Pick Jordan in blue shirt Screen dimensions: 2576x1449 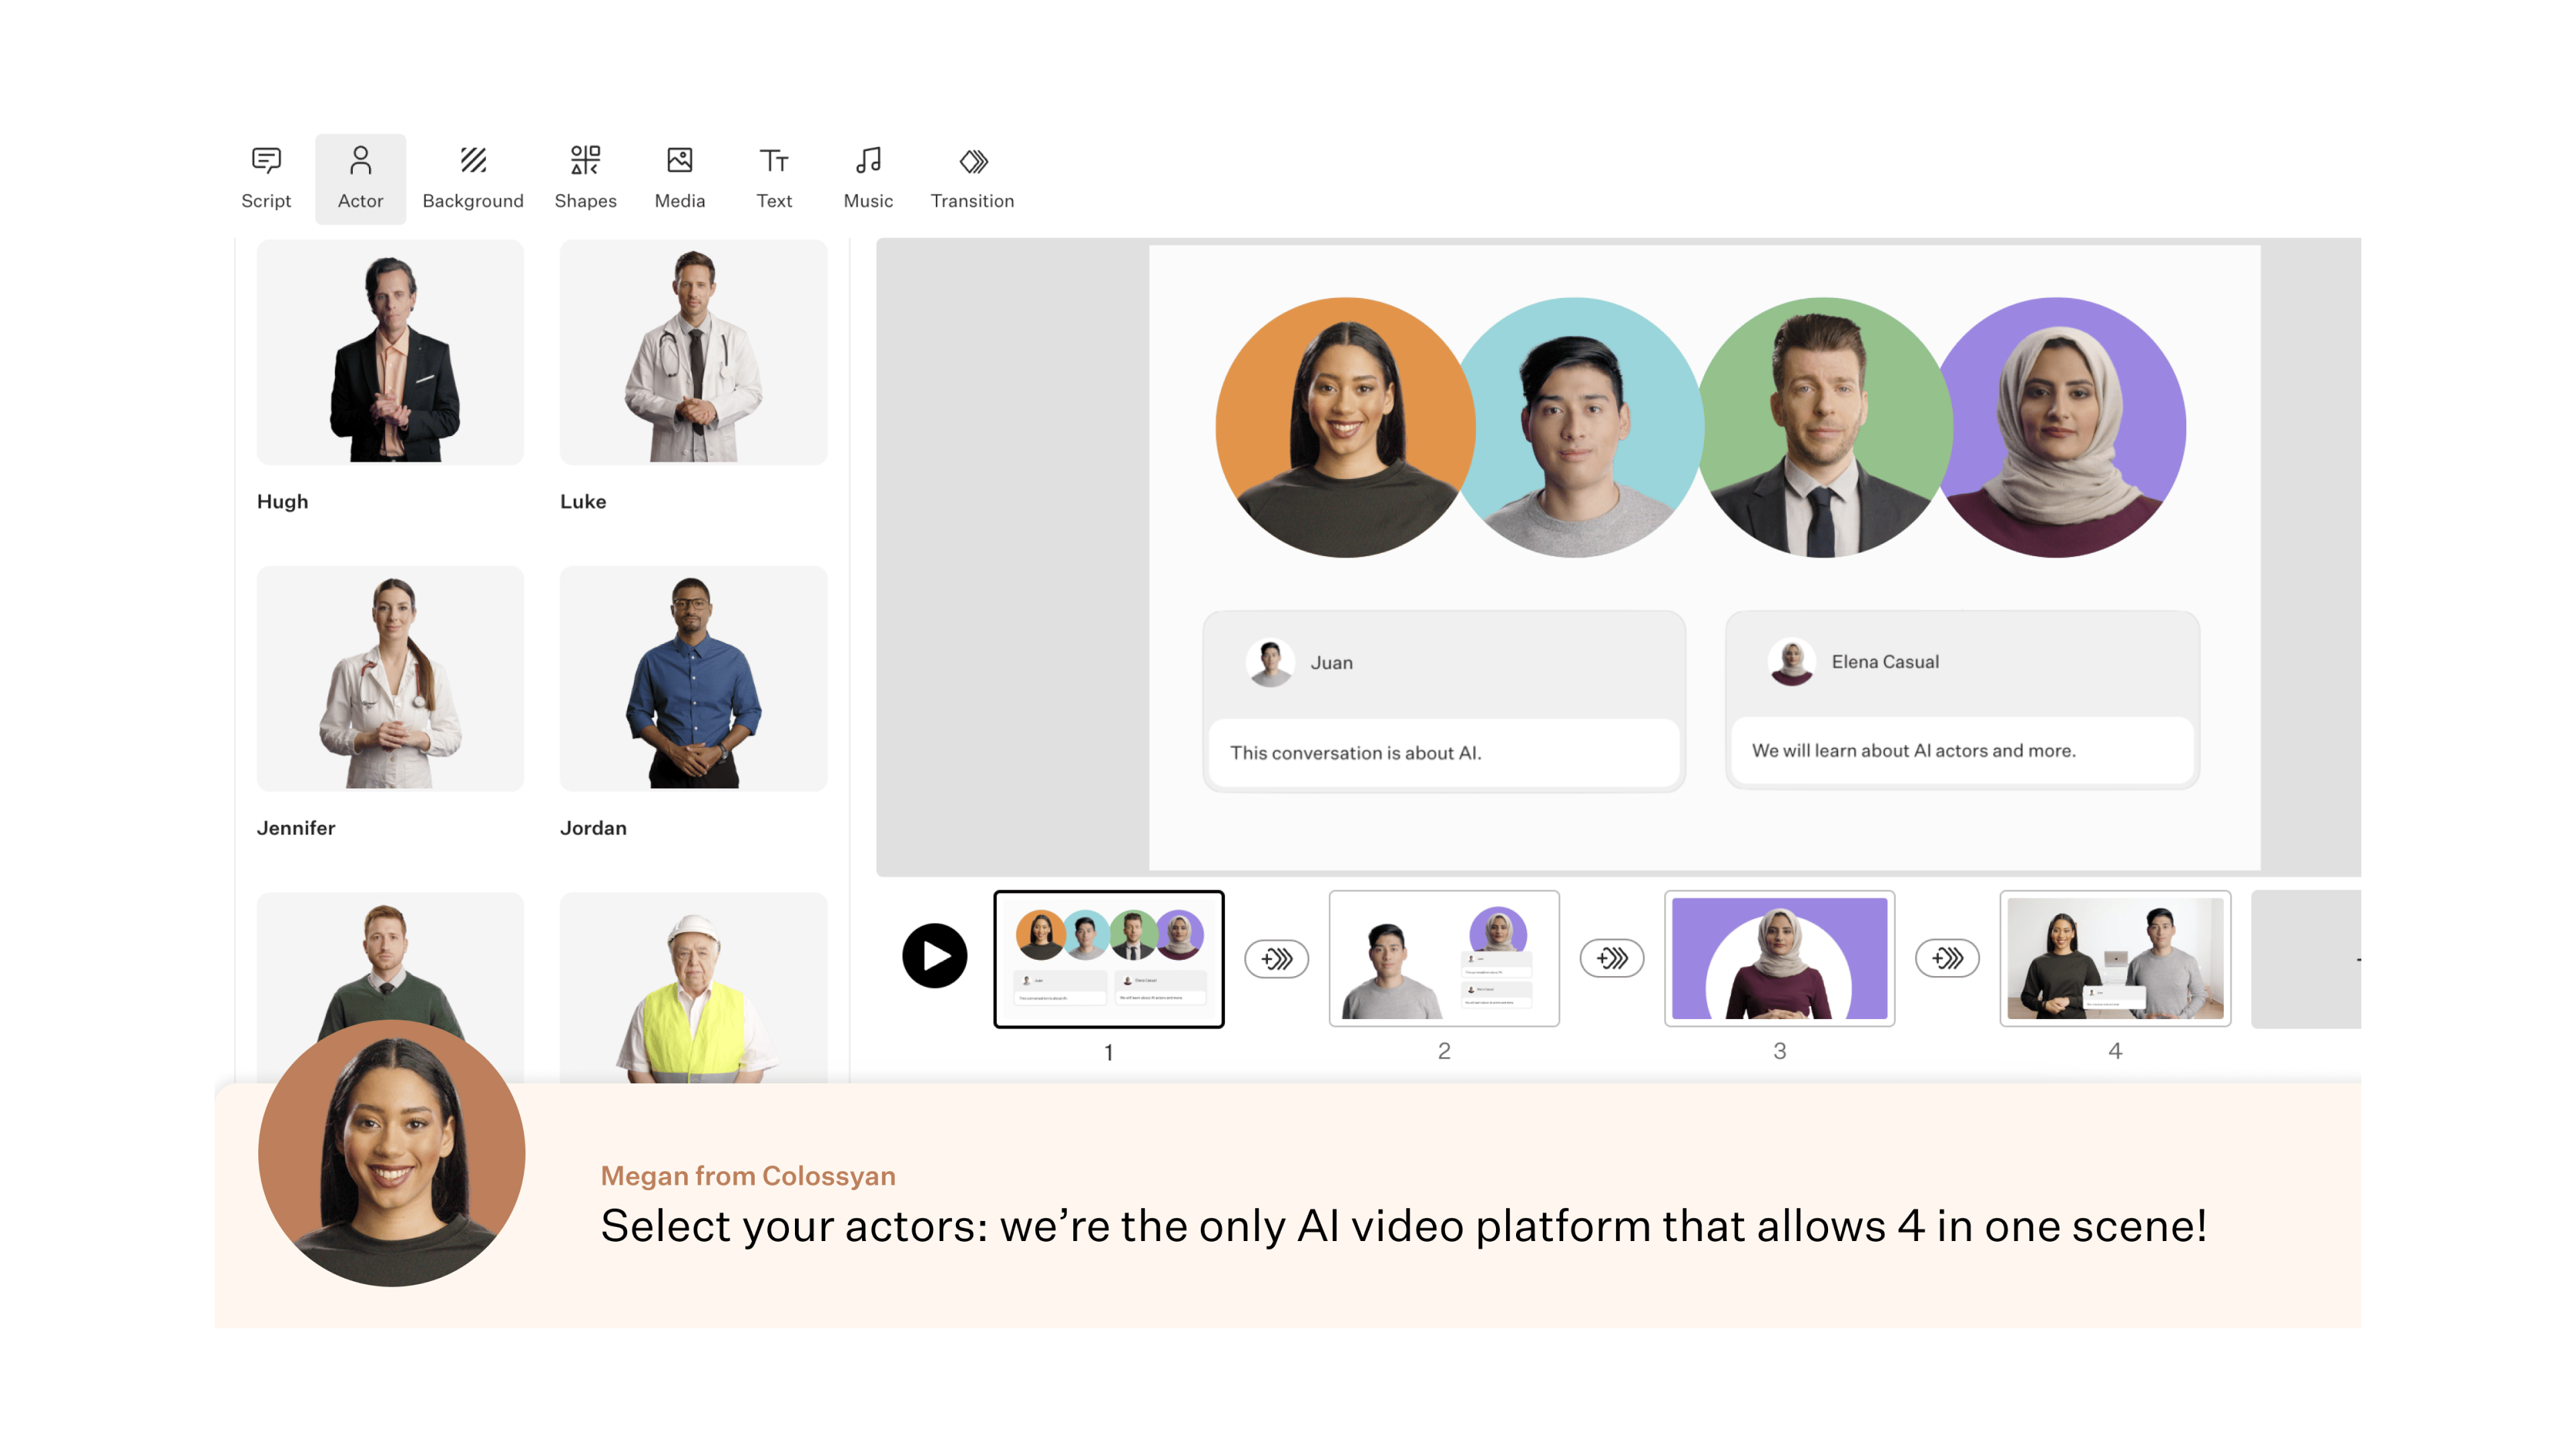(x=693, y=679)
